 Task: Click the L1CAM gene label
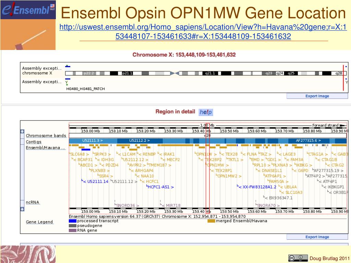[x=126, y=154]
